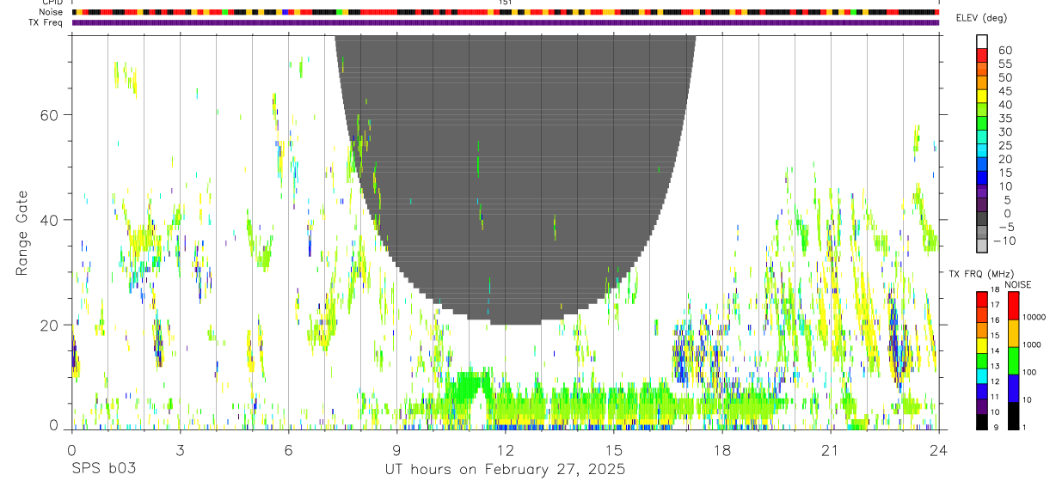This screenshot has height=487, width=1056.
Task: Select the black bottom segment of the NOISE bar
Action: pos(1013,416)
